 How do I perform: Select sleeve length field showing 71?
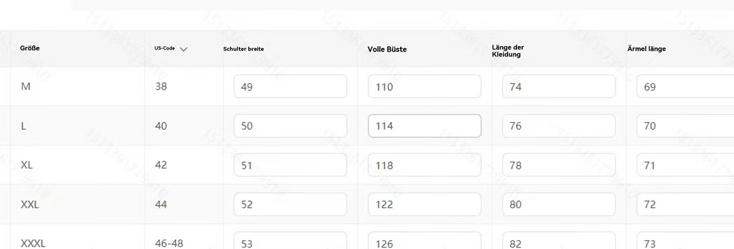coord(685,165)
